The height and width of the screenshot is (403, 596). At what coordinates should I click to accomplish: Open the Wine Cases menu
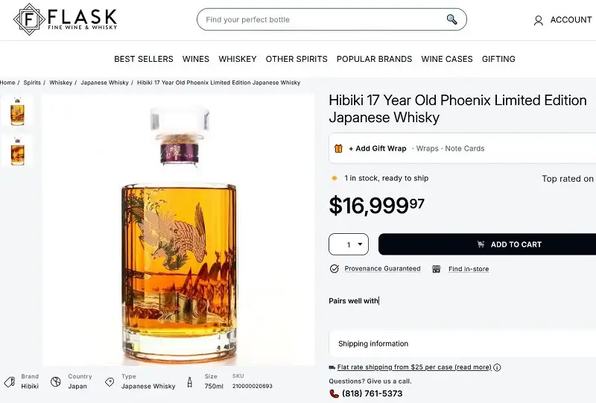447,59
